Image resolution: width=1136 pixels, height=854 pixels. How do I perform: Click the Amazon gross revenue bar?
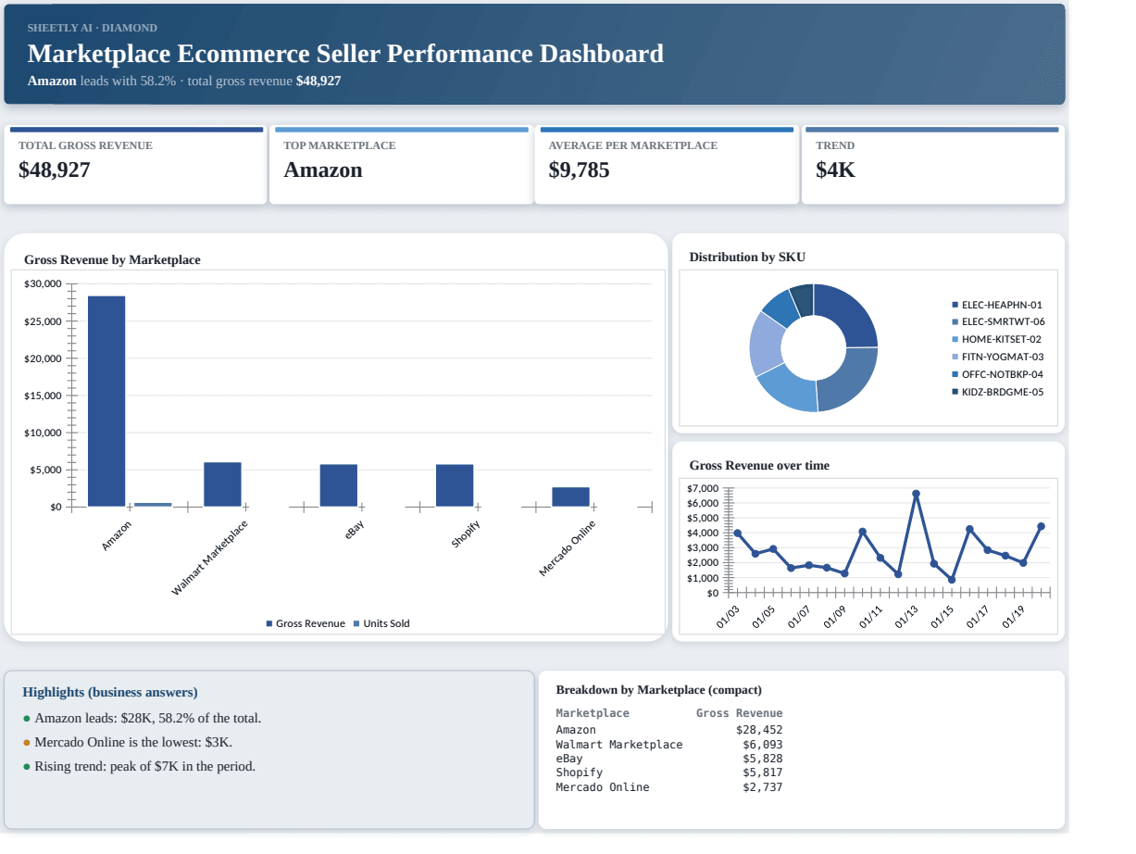pos(106,401)
